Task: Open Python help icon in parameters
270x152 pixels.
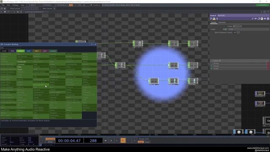Action: pyautogui.click(x=214, y=19)
